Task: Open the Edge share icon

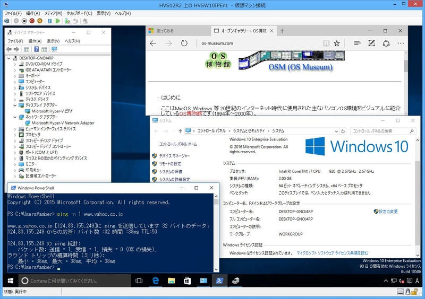Action: [386, 43]
